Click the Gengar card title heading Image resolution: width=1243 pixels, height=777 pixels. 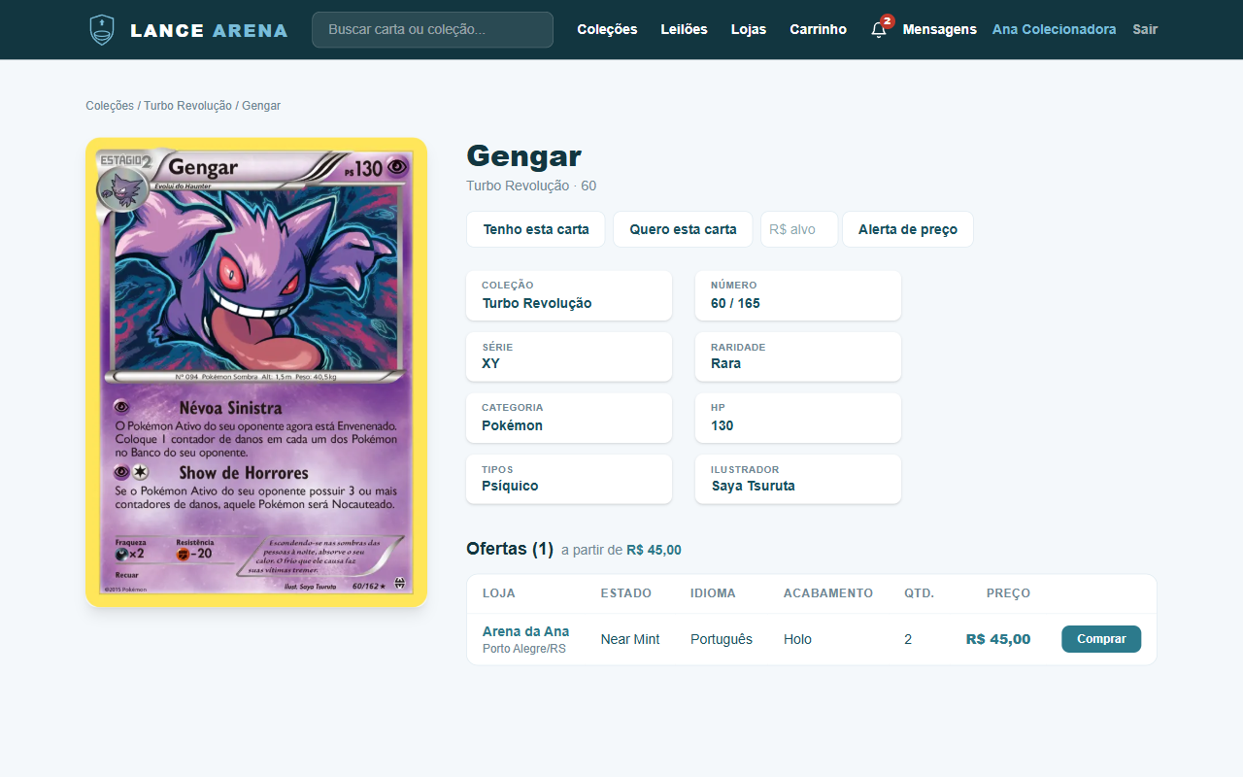[x=524, y=155]
